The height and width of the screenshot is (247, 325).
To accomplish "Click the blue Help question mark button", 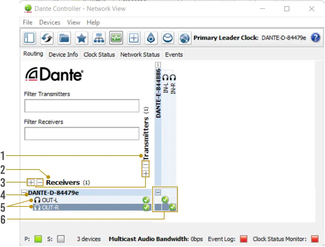I will tap(315, 37).
